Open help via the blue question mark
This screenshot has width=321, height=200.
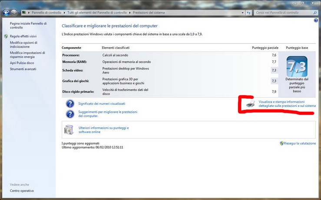pyautogui.click(x=316, y=20)
